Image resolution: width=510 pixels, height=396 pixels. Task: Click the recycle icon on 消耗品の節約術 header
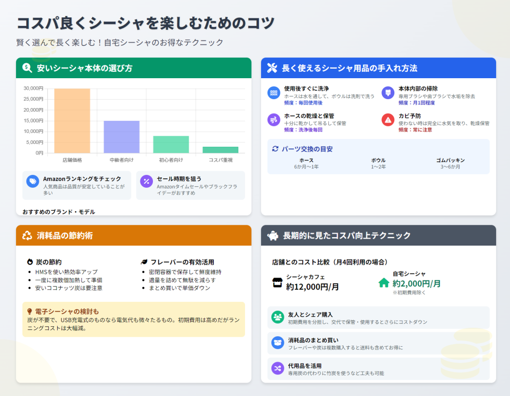pyautogui.click(x=27, y=235)
